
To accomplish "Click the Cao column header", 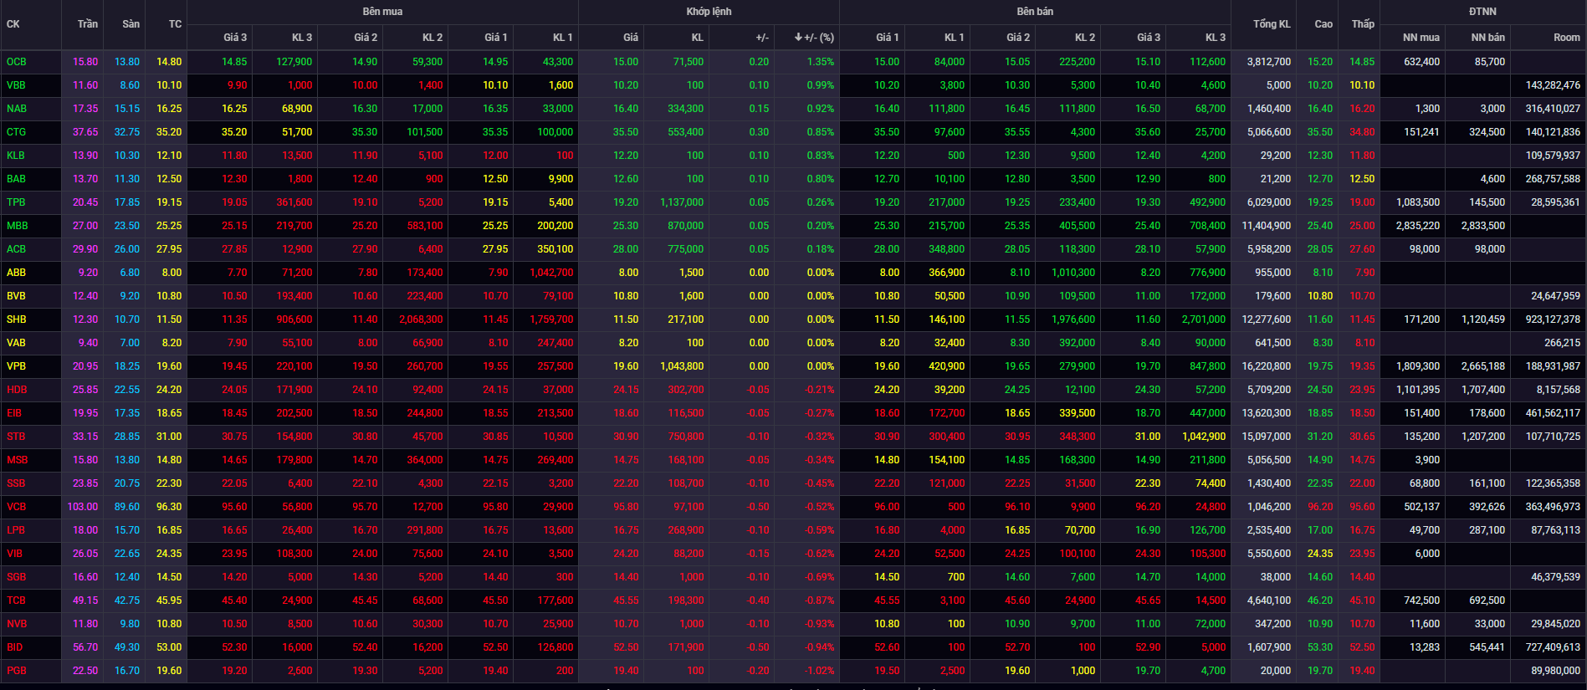I will (x=1323, y=24).
